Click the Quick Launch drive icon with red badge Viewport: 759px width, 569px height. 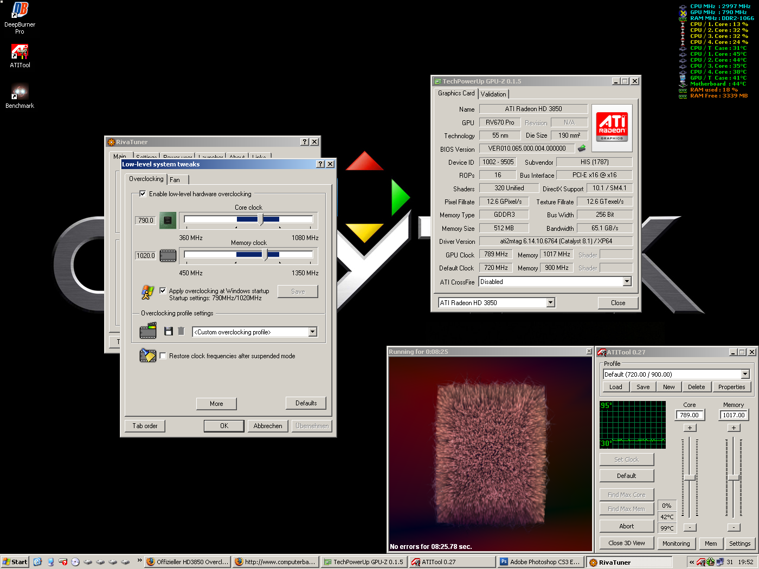(x=63, y=562)
